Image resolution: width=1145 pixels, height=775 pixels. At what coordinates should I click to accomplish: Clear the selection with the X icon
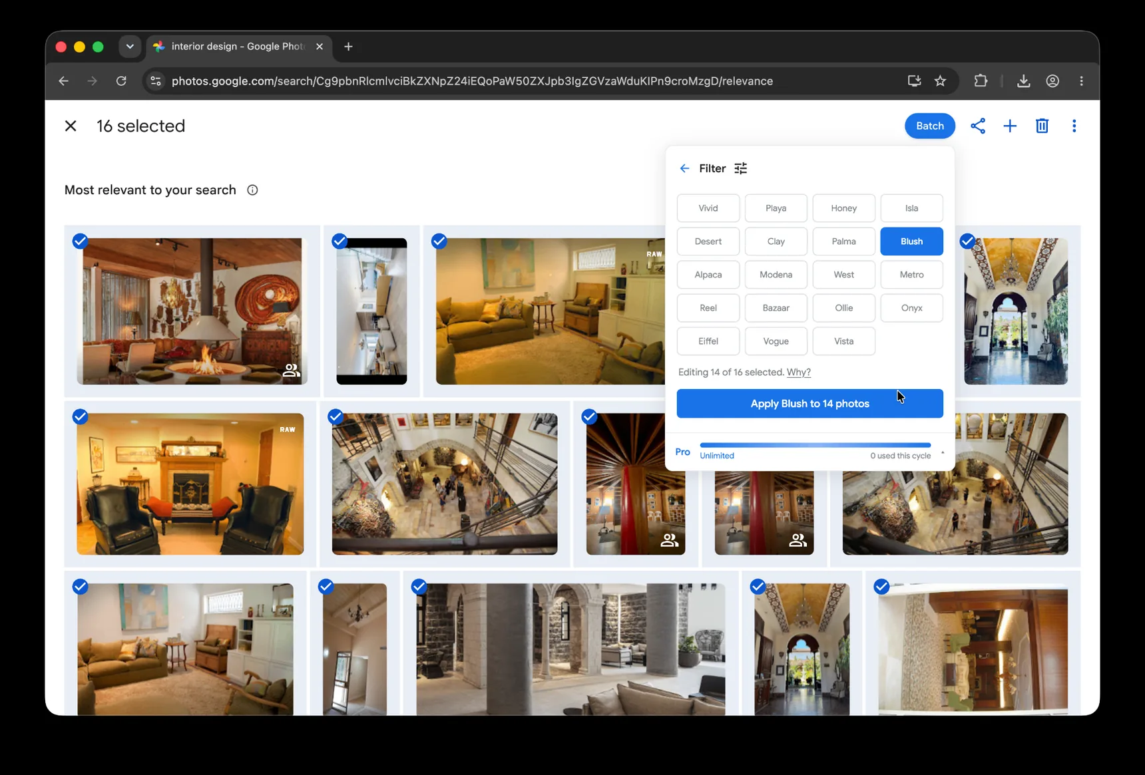[71, 126]
